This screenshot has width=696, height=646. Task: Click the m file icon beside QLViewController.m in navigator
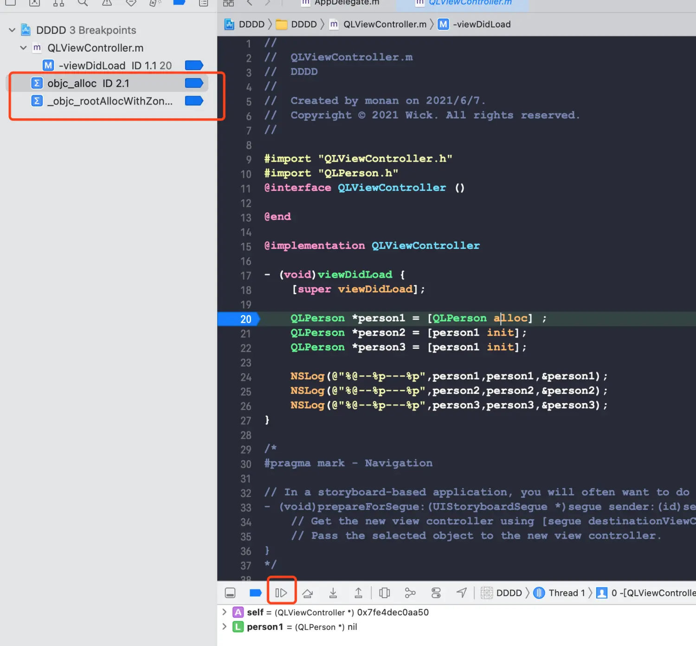[37, 47]
